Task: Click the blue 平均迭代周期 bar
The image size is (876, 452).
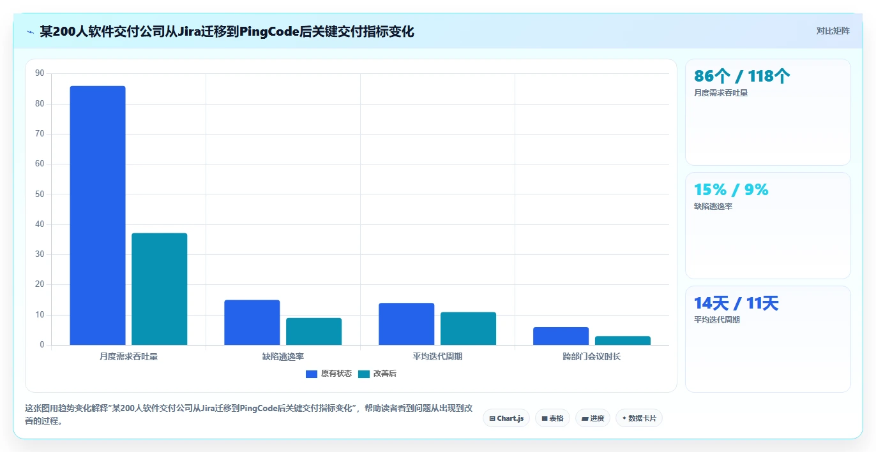Action: pos(407,324)
